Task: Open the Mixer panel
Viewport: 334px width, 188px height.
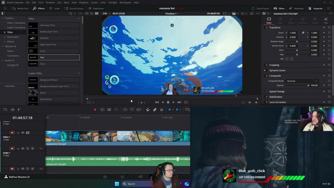Action: 279,8
